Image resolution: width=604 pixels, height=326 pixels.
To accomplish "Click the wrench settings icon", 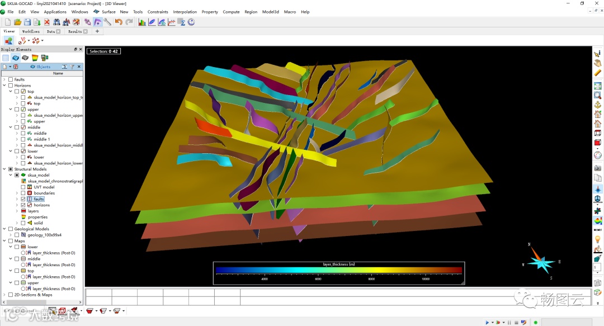I will pyautogui.click(x=107, y=22).
